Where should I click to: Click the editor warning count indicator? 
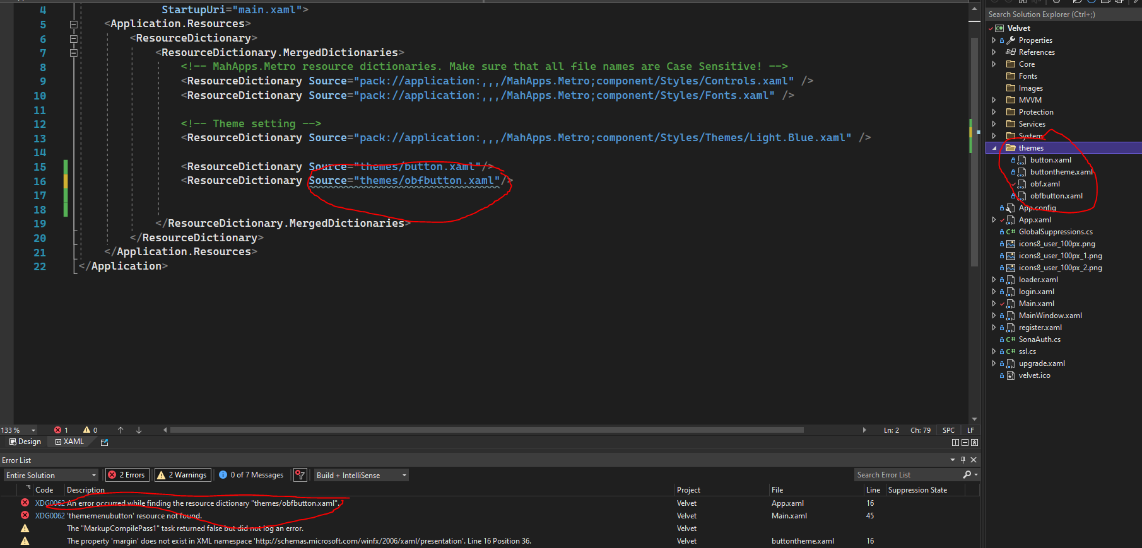[91, 430]
